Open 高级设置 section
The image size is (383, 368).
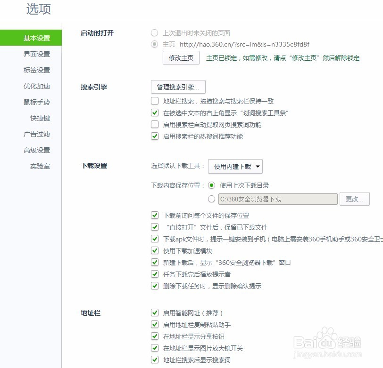[x=37, y=151]
